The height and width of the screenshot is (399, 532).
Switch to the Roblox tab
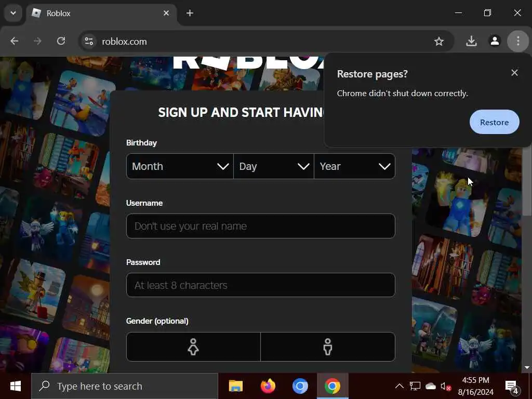tap(101, 13)
